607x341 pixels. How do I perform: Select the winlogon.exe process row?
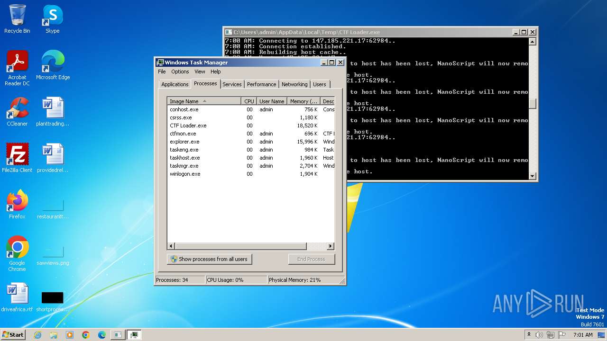pyautogui.click(x=251, y=174)
